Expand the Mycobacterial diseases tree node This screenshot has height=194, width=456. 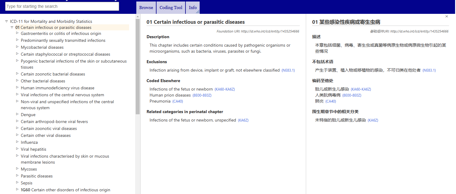tap(17, 47)
